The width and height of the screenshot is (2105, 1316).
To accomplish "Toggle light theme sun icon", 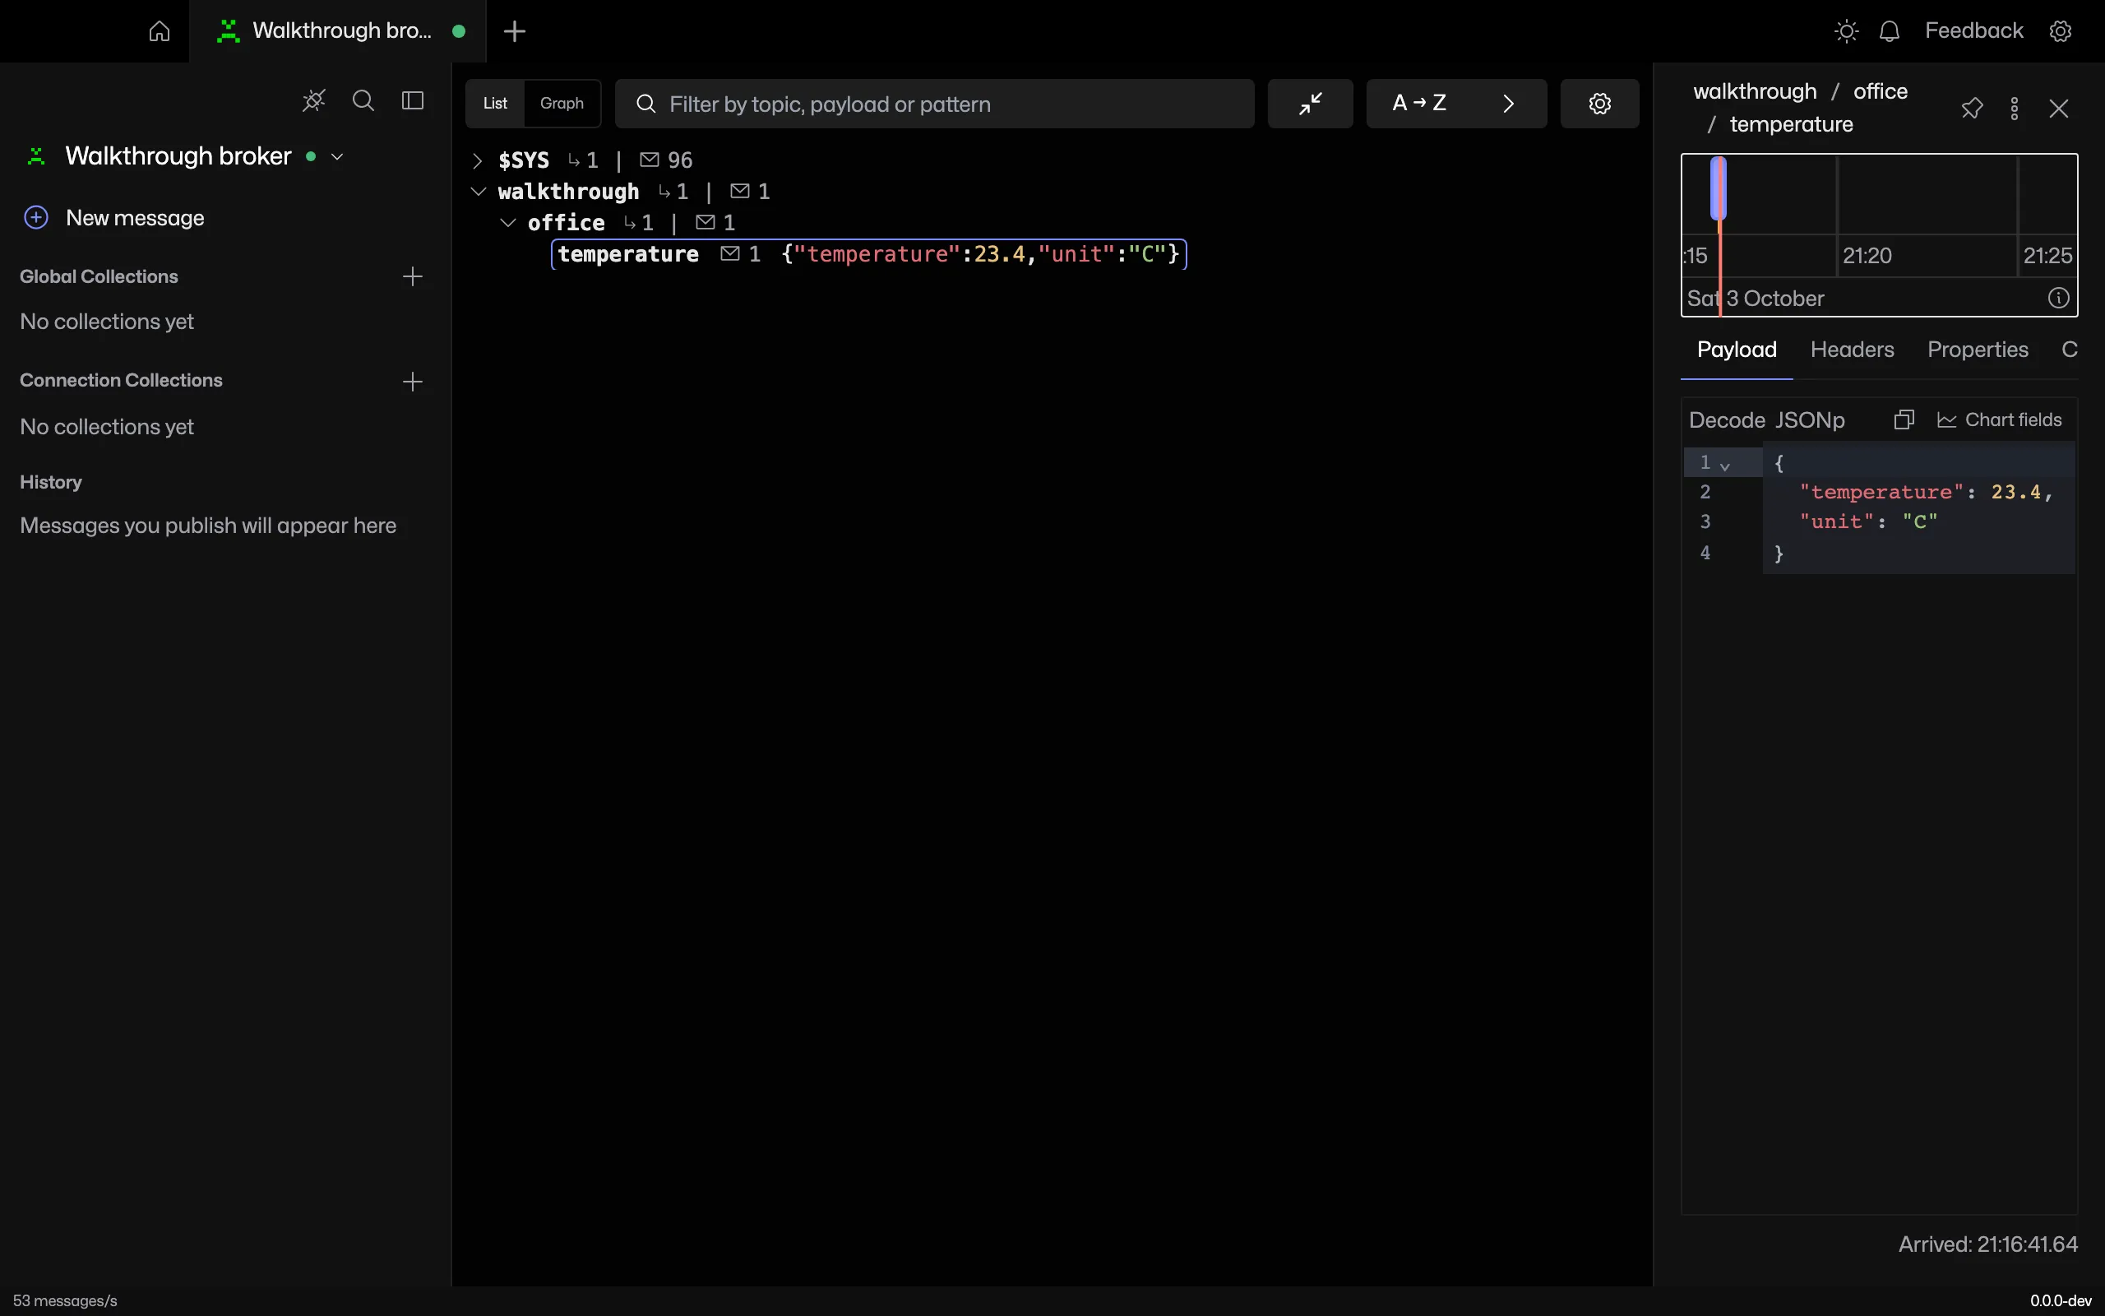I will [x=1846, y=31].
